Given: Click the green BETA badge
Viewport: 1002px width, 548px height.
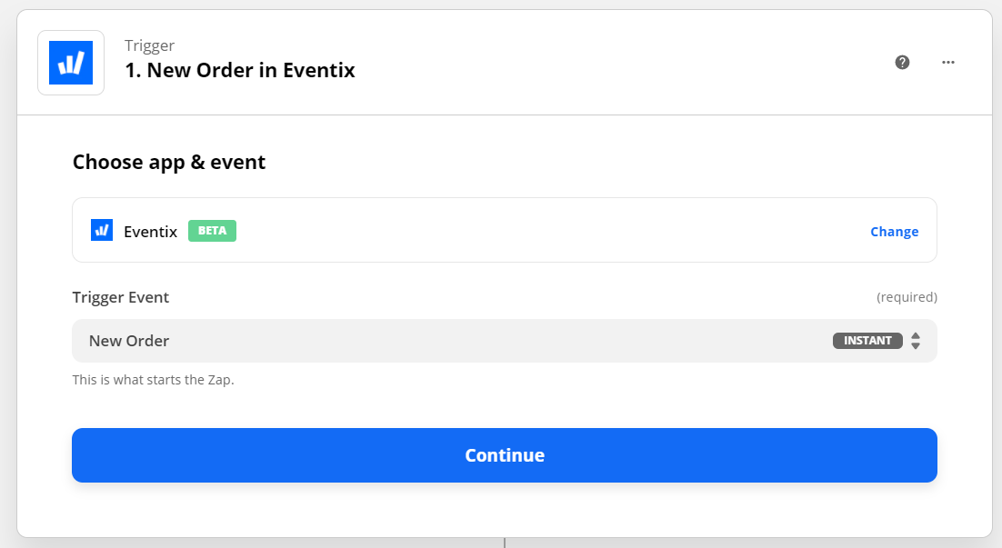Looking at the screenshot, I should pos(212,231).
